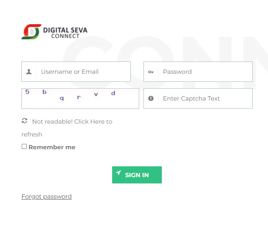Click the exclamation icon beside captcha field

151,99
